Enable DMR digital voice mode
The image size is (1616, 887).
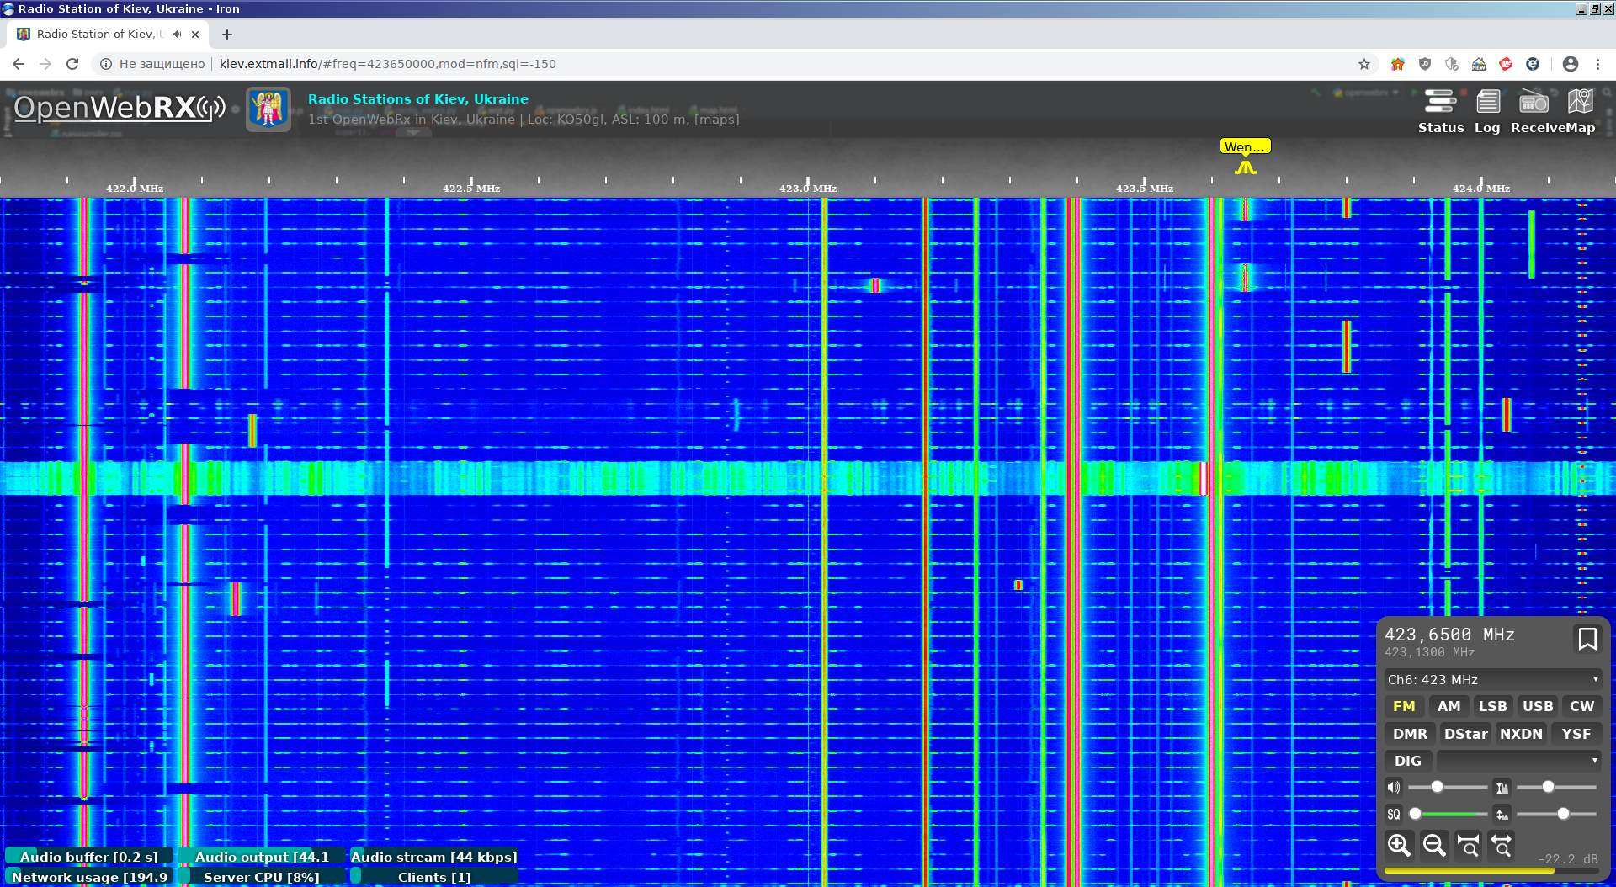[1410, 734]
